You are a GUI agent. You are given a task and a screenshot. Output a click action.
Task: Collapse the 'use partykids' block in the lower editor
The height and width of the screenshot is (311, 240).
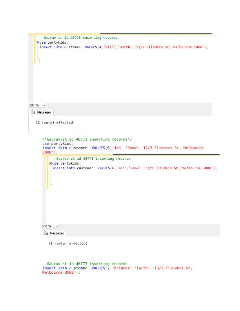(x=50, y=163)
